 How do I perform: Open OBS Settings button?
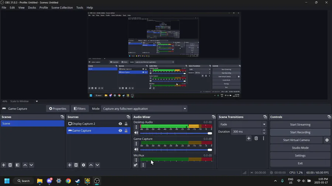tap(300, 155)
